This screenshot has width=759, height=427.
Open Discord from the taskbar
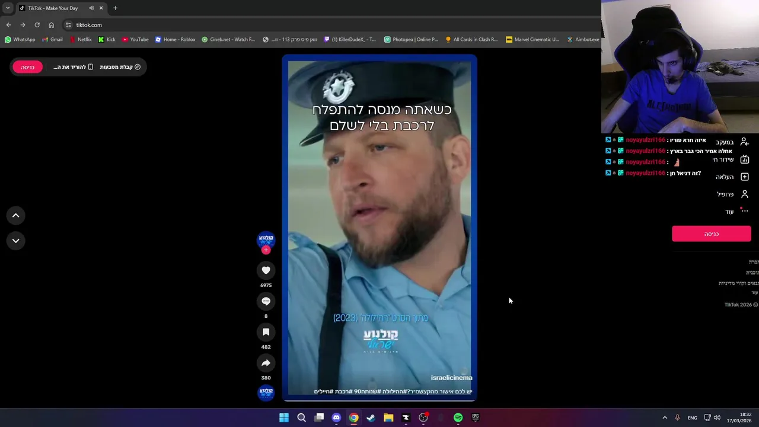click(336, 418)
